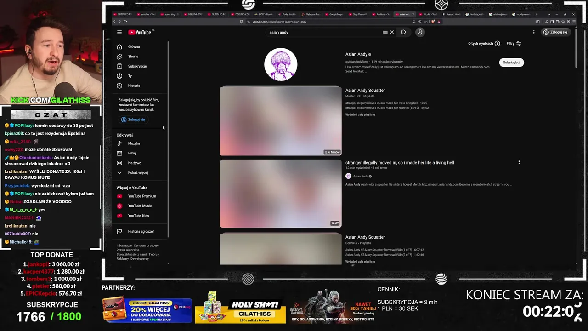Screen dimensions: 588x331
Task: Clear the search box with the X icon
Action: click(x=392, y=32)
